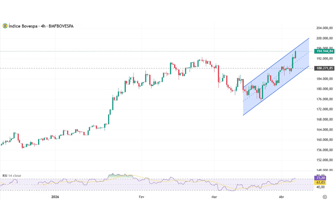Click the Mar label on time axis
Image resolution: width=335 pixels, height=223 pixels.
point(214,197)
